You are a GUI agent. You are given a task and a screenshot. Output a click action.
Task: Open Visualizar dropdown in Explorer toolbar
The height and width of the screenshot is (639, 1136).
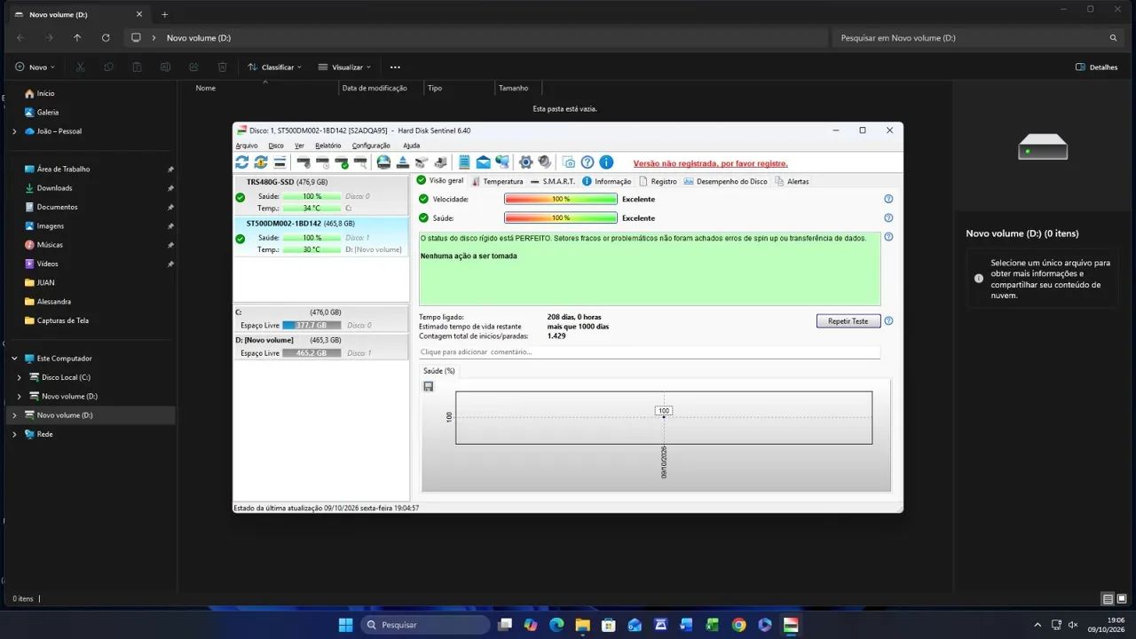click(x=344, y=67)
